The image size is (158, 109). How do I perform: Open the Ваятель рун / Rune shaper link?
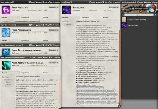click(x=87, y=85)
